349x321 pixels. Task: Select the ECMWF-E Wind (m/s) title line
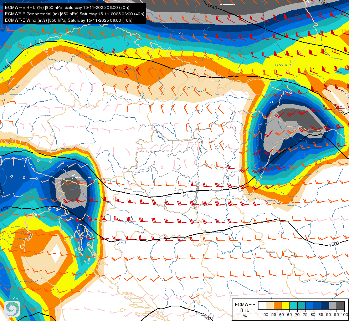69,20
